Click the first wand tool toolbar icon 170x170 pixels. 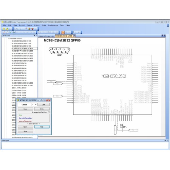point(4,33)
